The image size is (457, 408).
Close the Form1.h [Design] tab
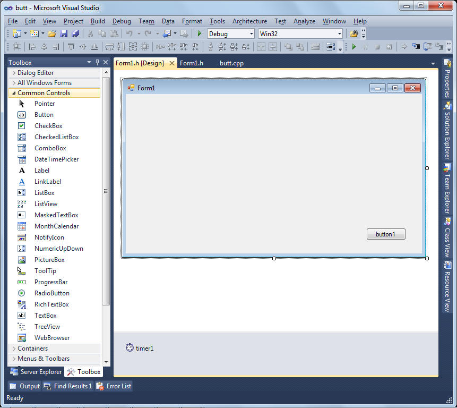coord(172,63)
